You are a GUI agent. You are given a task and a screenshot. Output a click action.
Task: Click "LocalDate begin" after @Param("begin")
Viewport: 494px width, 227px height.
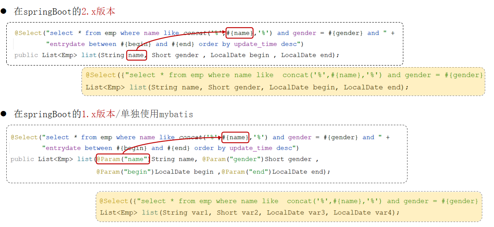[x=185, y=172]
